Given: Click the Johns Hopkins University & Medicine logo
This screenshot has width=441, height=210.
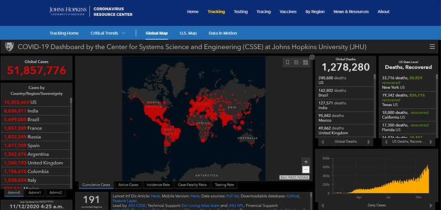Looking at the screenshot, I should tap(67, 11).
